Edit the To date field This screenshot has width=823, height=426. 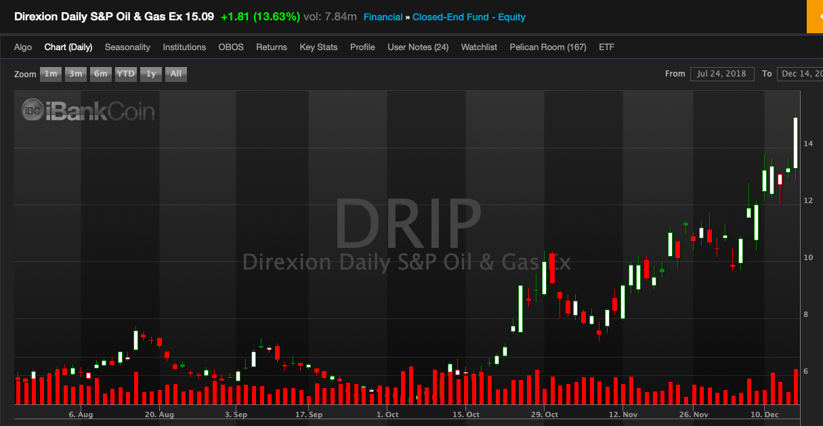tap(800, 74)
